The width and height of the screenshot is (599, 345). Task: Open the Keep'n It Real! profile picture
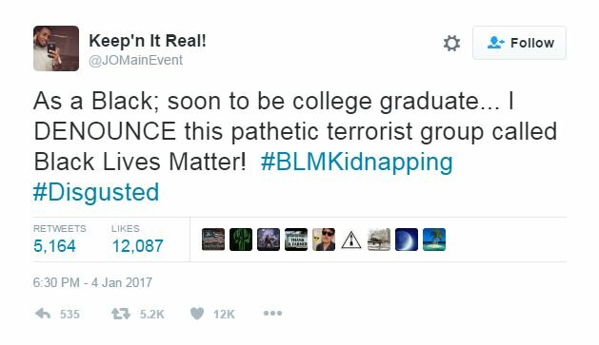tap(56, 48)
